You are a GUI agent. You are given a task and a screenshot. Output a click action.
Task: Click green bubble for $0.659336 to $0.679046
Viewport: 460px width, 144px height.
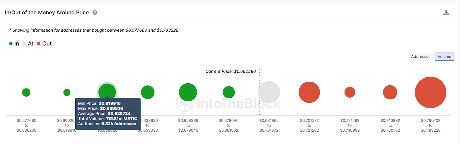(x=188, y=92)
